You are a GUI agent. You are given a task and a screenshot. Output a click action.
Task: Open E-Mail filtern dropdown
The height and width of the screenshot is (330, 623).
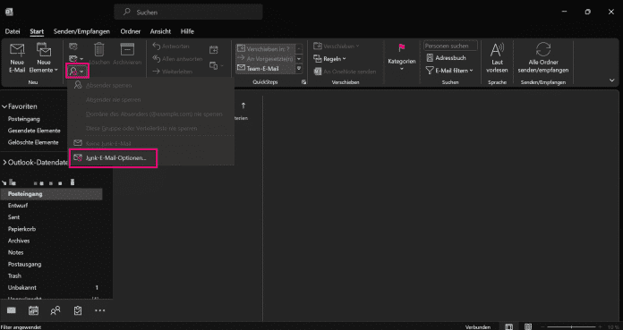point(449,71)
